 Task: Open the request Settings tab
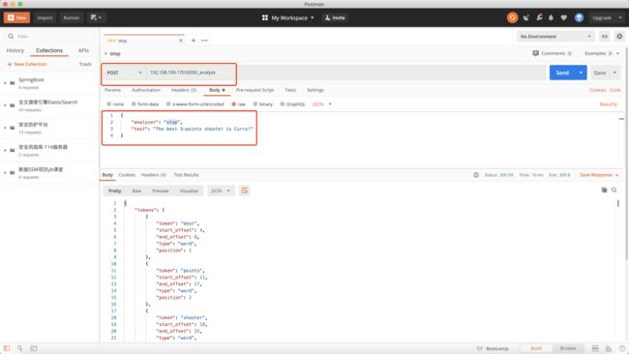pyautogui.click(x=315, y=90)
